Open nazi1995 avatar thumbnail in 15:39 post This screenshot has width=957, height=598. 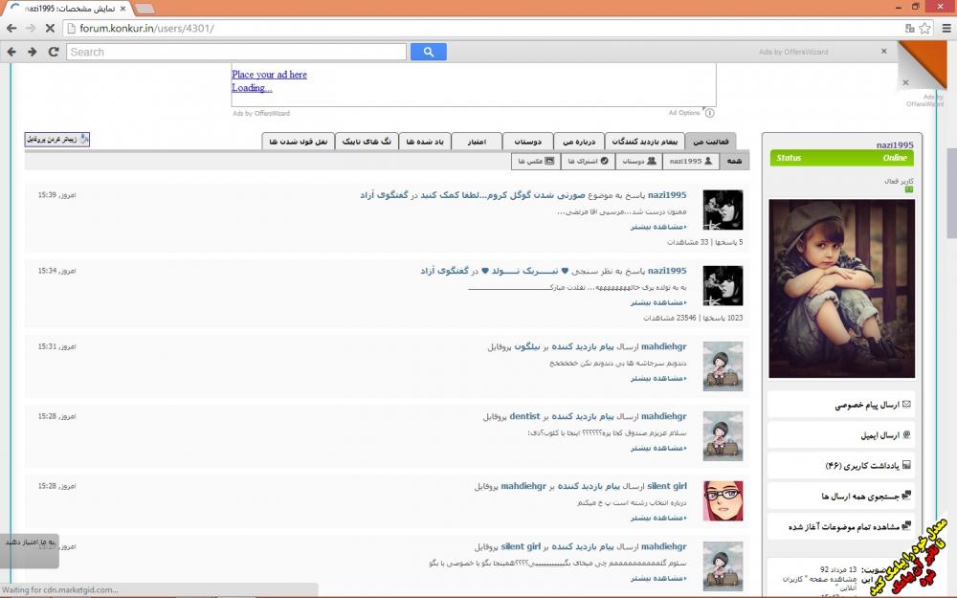click(723, 210)
